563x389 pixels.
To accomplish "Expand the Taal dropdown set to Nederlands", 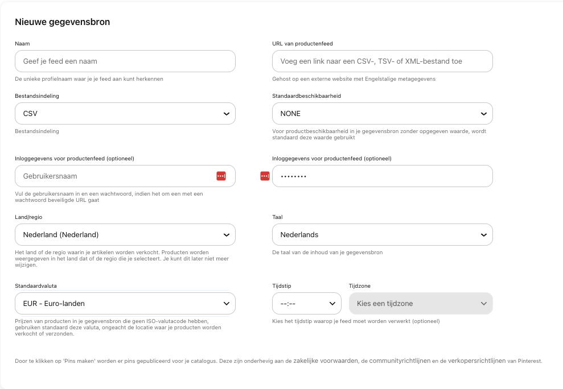I will pyautogui.click(x=382, y=234).
